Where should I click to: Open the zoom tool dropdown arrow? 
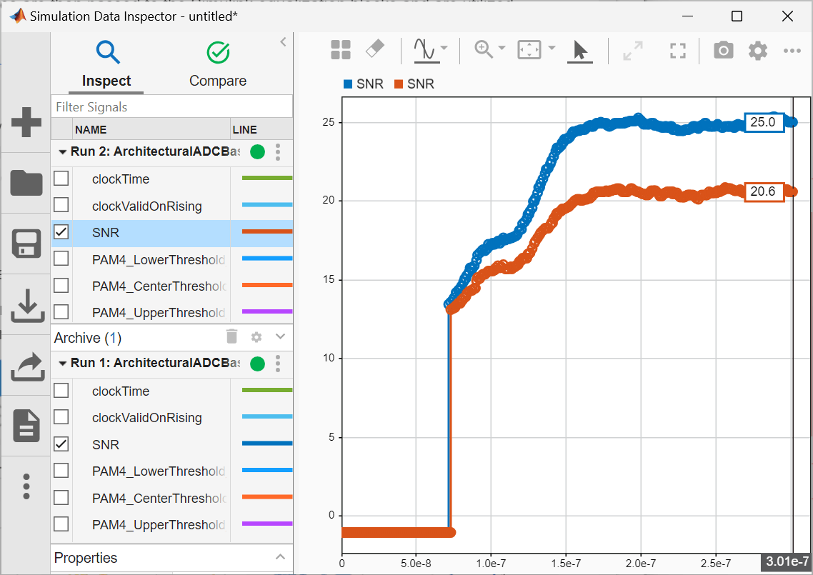coord(502,49)
